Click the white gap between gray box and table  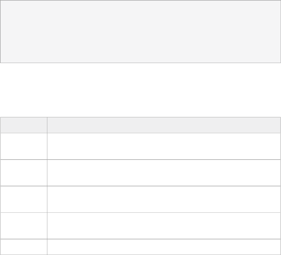coord(140,90)
